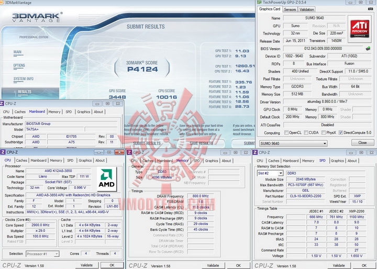Click the GPU-Z Name field SUMO 9640
The width and height of the screenshot is (377, 269).
[x=314, y=18]
